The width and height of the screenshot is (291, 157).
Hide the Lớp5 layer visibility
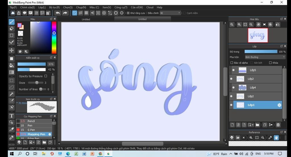pos(234,70)
